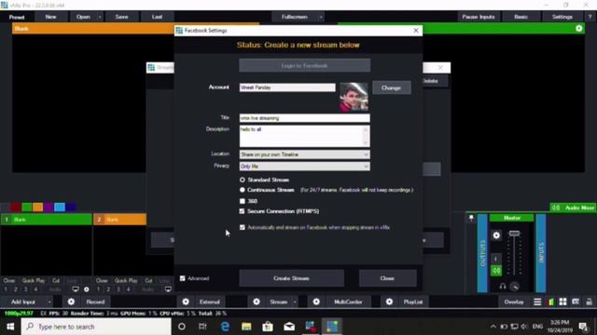Expand the Fullscreen dropdown arrow
597x335 pixels.
[321, 17]
